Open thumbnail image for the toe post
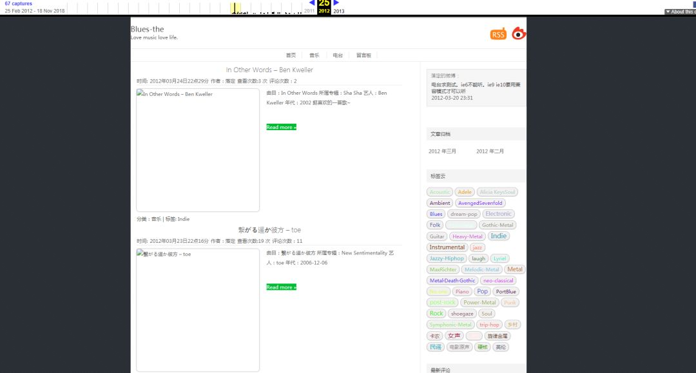Screen dimensions: 696x373 click(198, 310)
